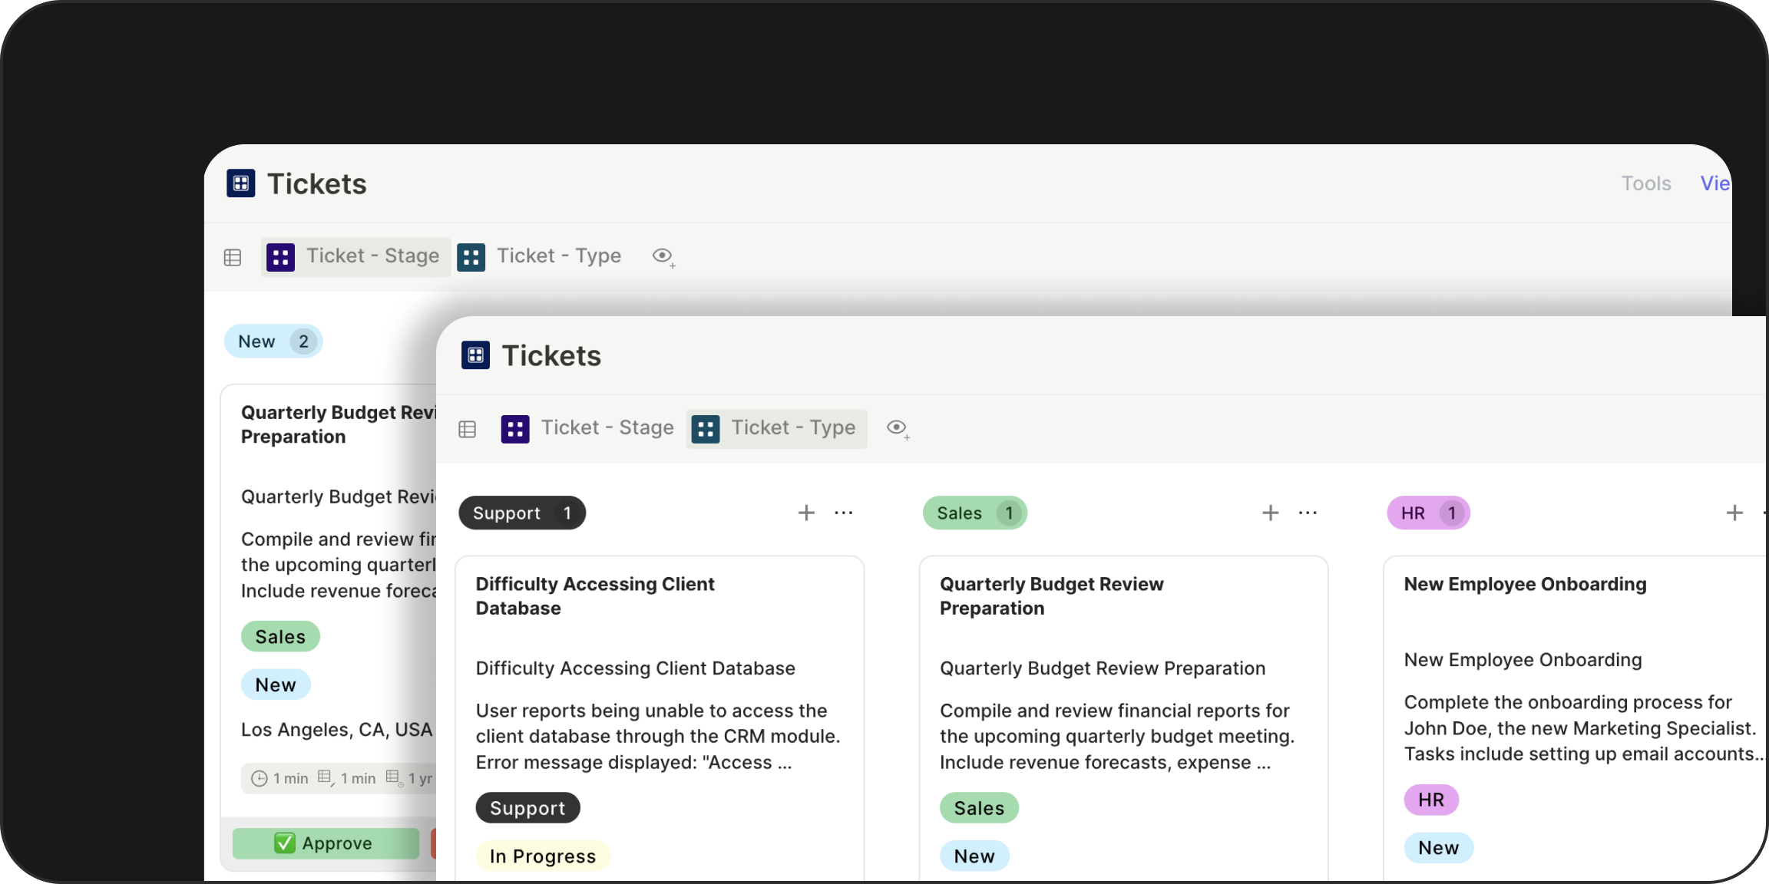The height and width of the screenshot is (884, 1769).
Task: Open the table view icon beside Ticket - Stage
Action: tap(467, 429)
